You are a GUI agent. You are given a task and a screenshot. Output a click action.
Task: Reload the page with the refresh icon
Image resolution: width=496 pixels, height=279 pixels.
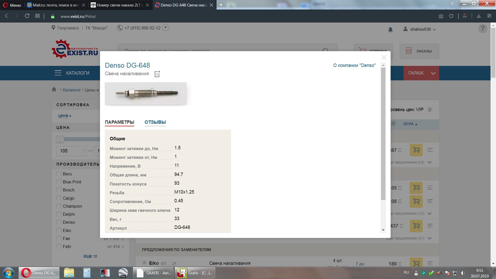click(x=27, y=16)
